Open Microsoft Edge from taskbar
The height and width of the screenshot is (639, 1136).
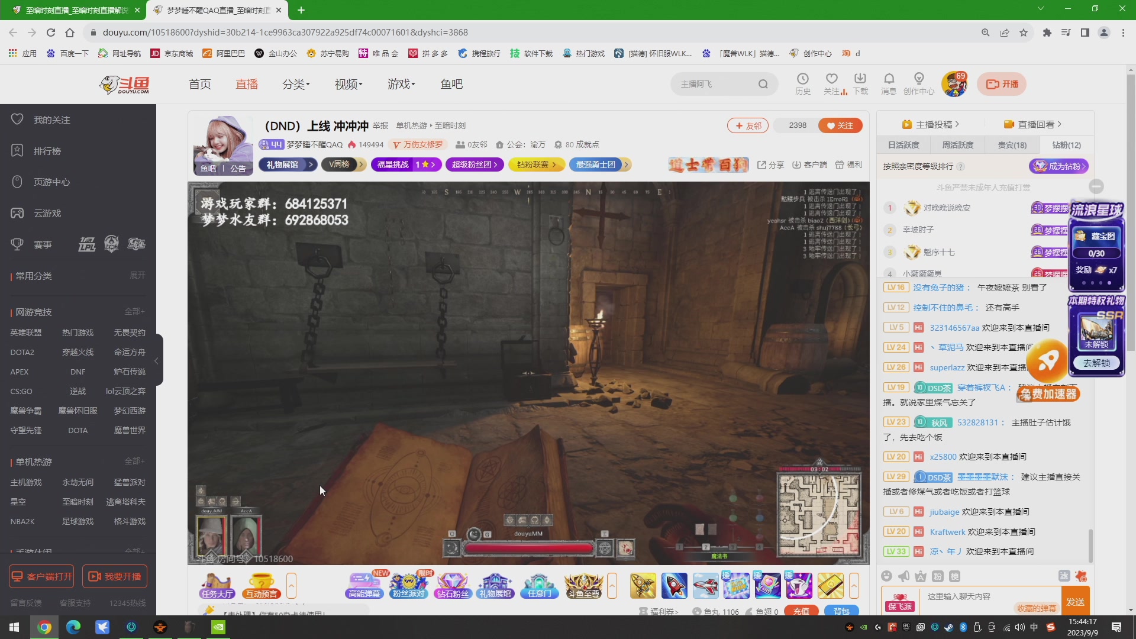[x=73, y=627]
